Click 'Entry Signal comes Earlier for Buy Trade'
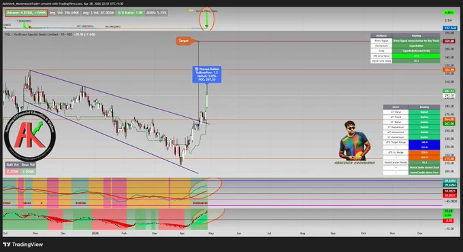Screen dimensions: 463x252 point(416,41)
